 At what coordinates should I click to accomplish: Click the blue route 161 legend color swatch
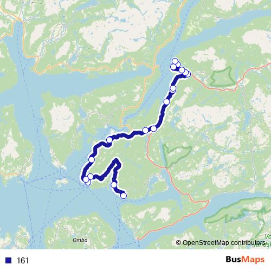pyautogui.click(x=8, y=260)
